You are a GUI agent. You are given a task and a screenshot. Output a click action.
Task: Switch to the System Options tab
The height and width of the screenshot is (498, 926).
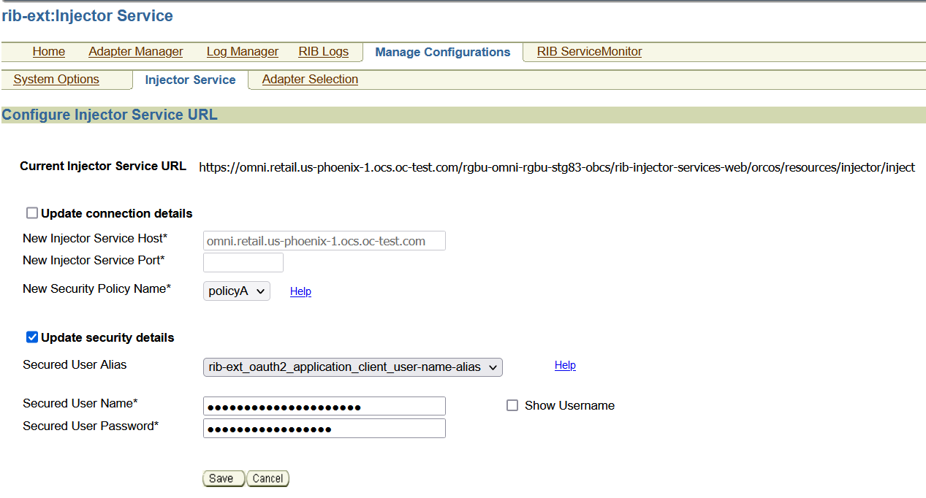(56, 79)
